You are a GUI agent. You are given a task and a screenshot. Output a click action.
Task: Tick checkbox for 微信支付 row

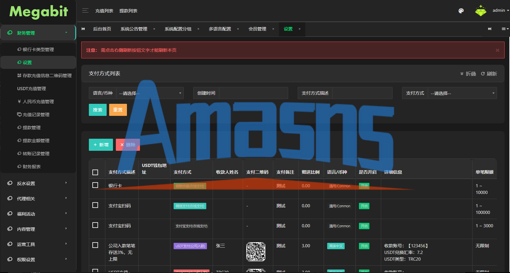(95, 205)
